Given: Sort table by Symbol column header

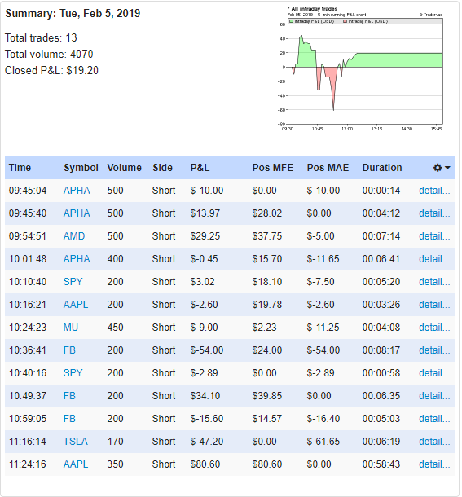Looking at the screenshot, I should pos(81,168).
